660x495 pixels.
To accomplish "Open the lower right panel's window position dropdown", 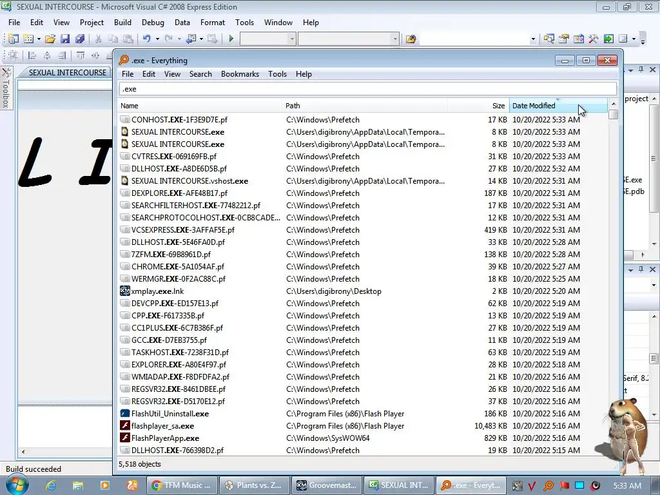I will (x=630, y=269).
